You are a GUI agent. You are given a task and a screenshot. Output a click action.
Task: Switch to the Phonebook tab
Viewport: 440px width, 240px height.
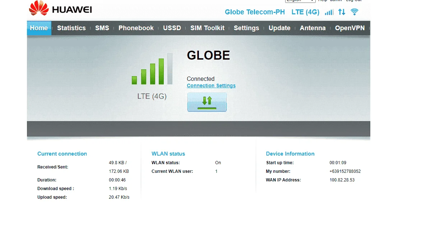136,28
